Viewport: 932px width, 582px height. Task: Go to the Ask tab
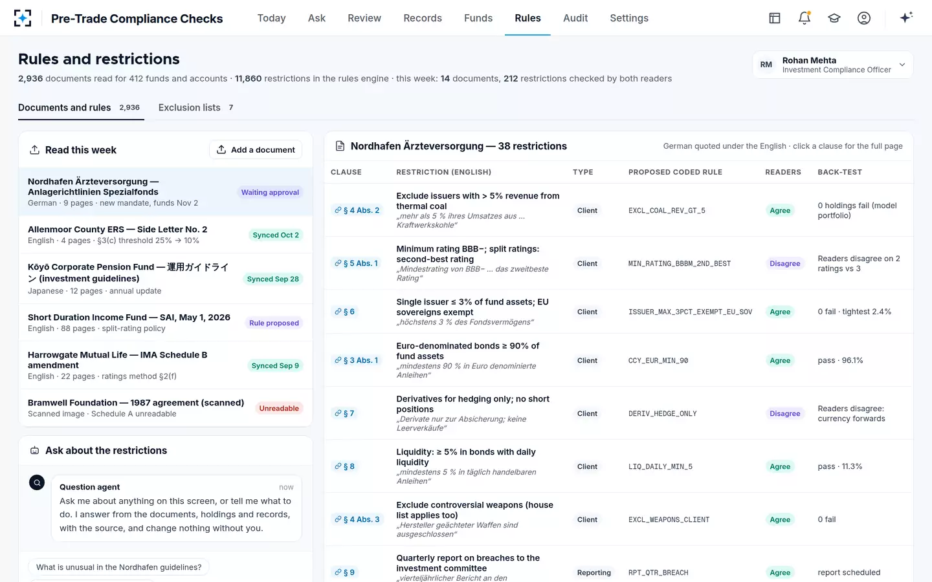tap(317, 18)
